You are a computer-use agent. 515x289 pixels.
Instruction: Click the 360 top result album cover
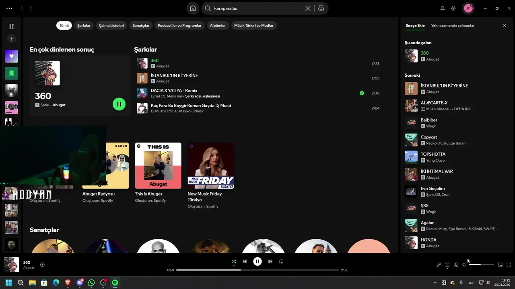[47, 73]
